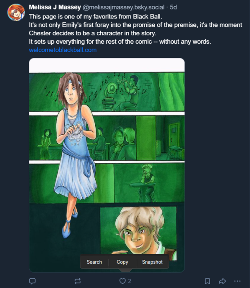Open Melissa J Massey's profile avatar
Screen dimensions: 250x288
(x=16, y=12)
